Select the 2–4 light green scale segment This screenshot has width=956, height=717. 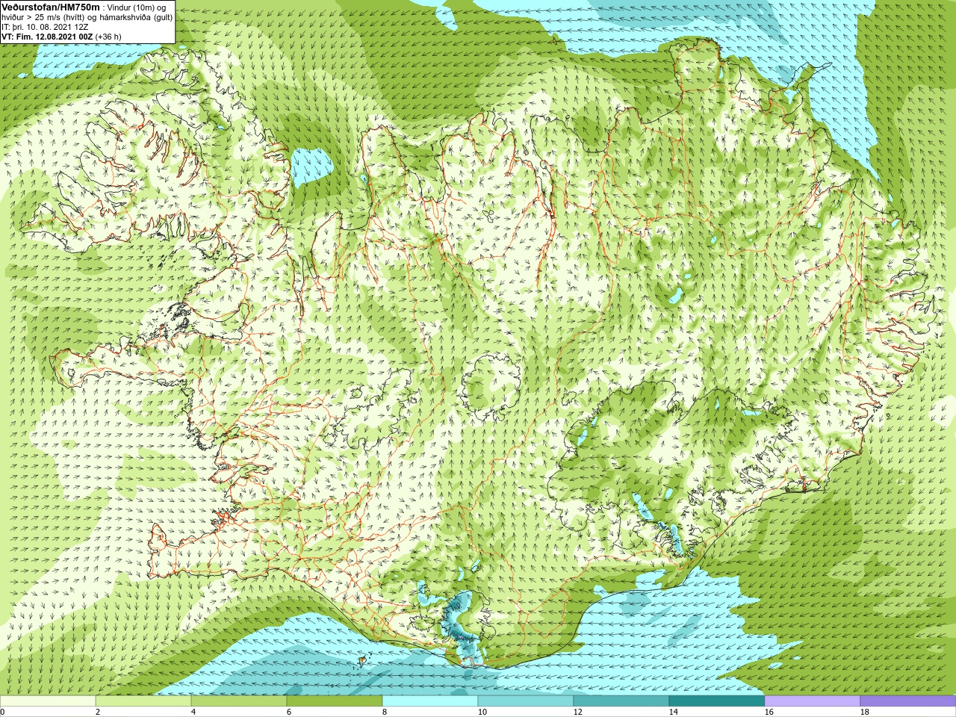pyautogui.click(x=143, y=701)
